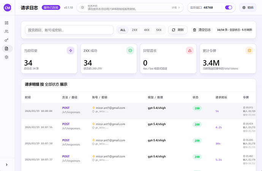Filter logs by 5XX status
Image resolution: width=262 pixels, height=171 pixels.
158,30
